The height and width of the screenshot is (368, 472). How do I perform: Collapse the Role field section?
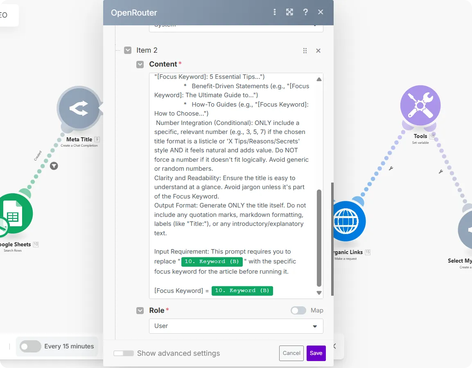pos(140,310)
